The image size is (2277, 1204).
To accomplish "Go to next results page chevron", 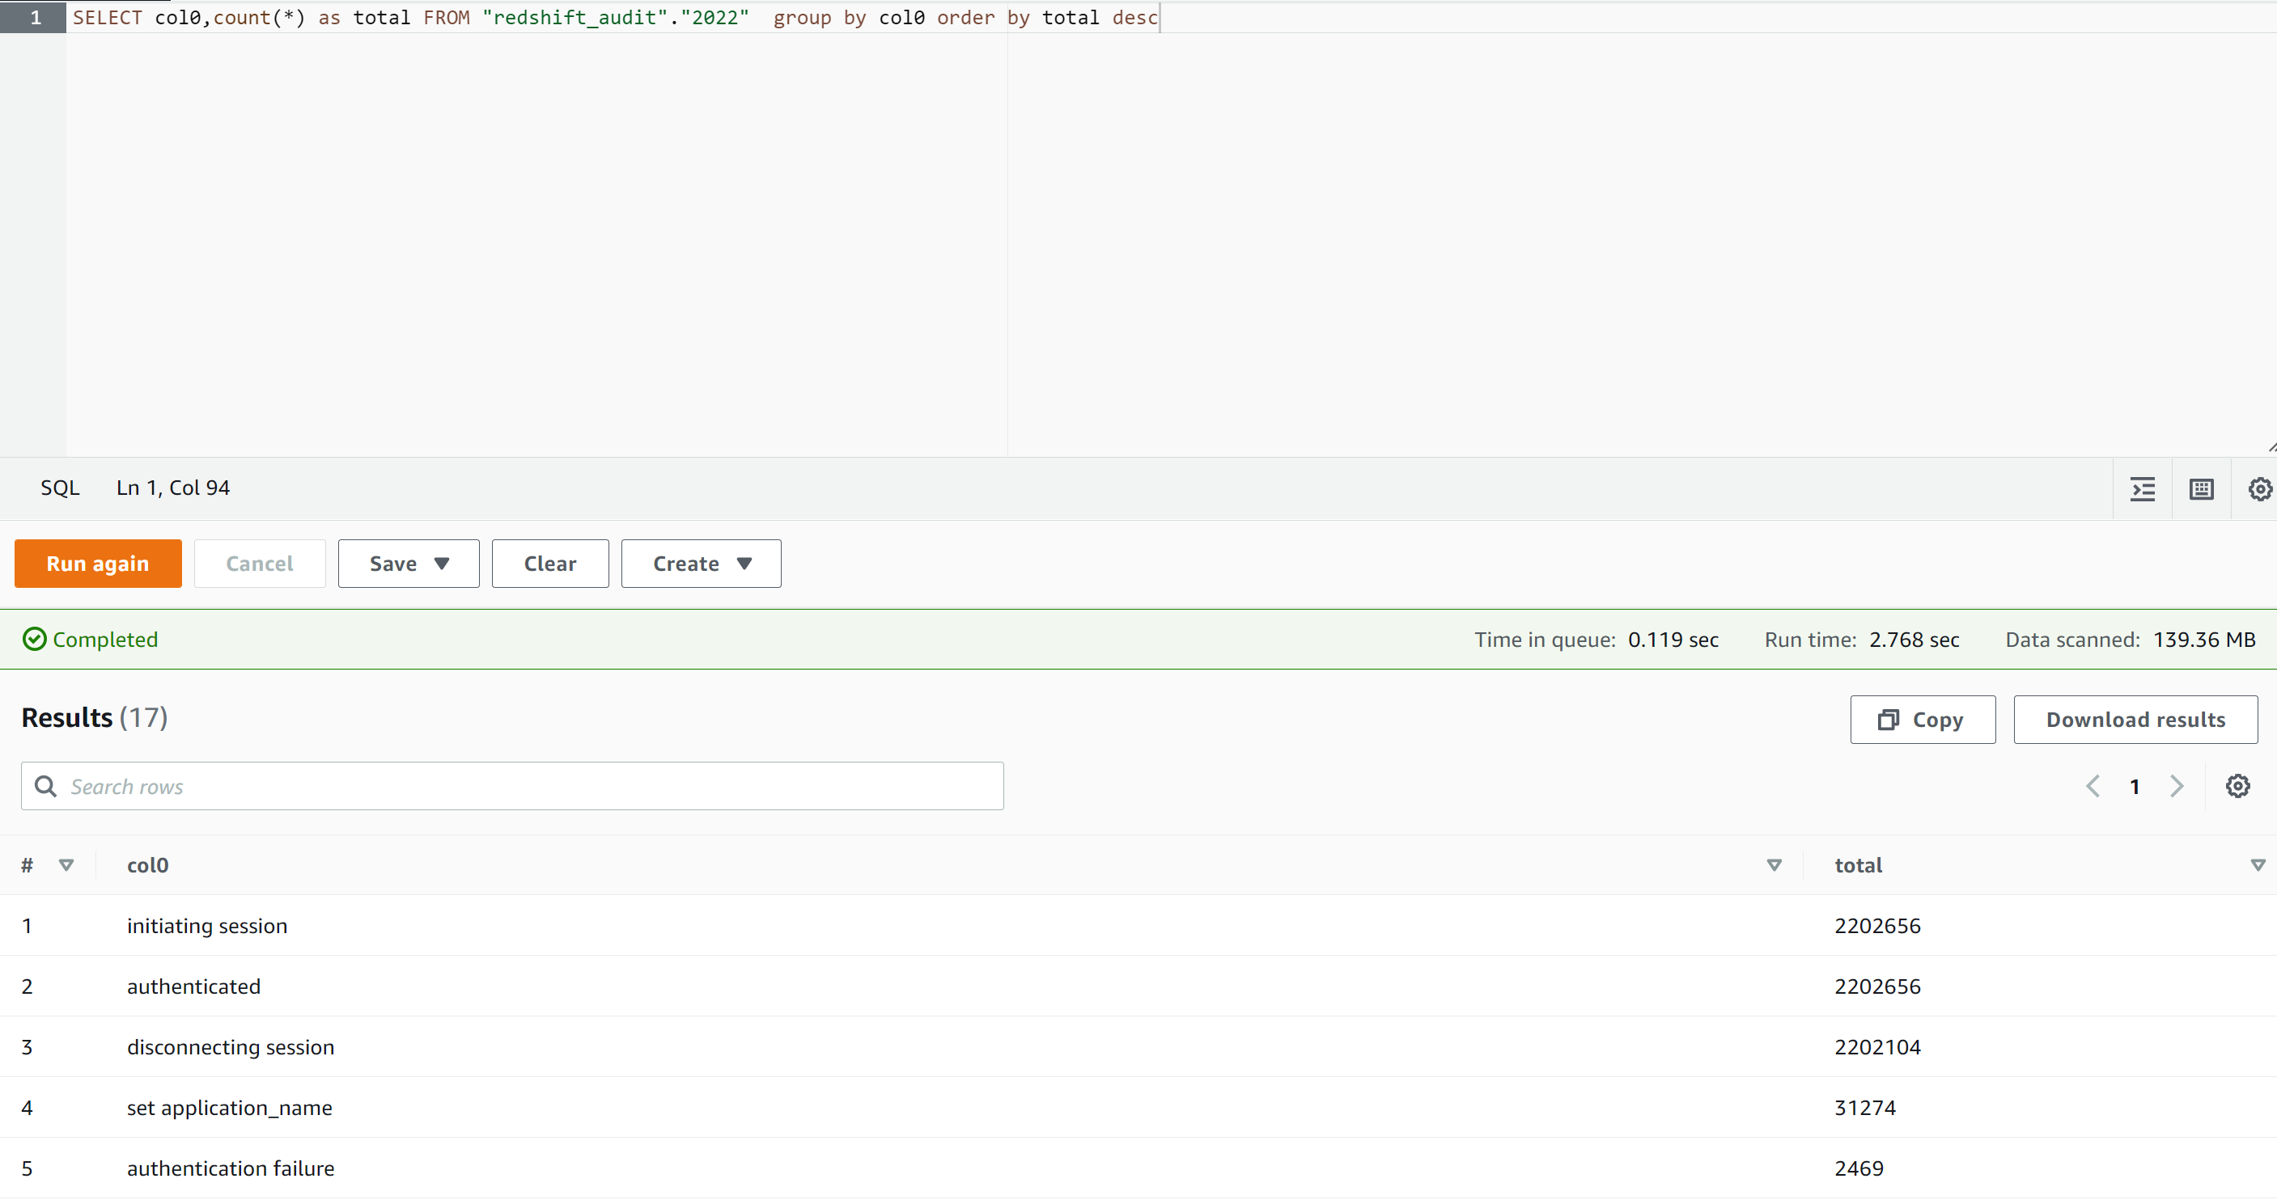I will [2177, 785].
